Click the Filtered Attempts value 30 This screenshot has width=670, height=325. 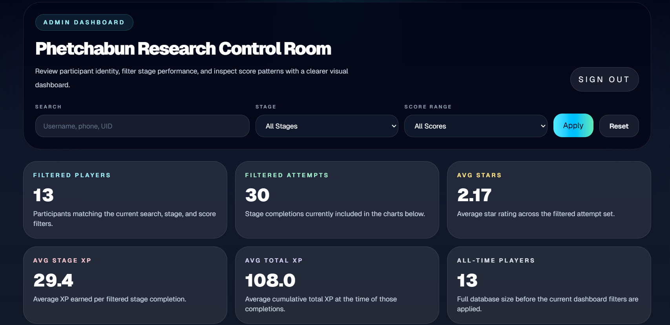tap(257, 195)
